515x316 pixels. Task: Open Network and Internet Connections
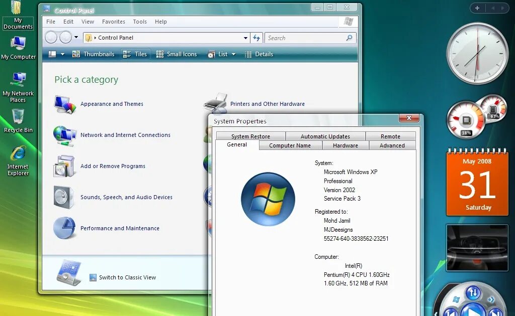[x=126, y=135]
